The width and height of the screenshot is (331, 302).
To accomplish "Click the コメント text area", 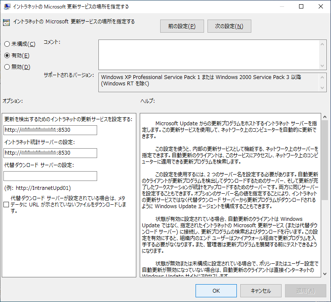I will click(209, 55).
